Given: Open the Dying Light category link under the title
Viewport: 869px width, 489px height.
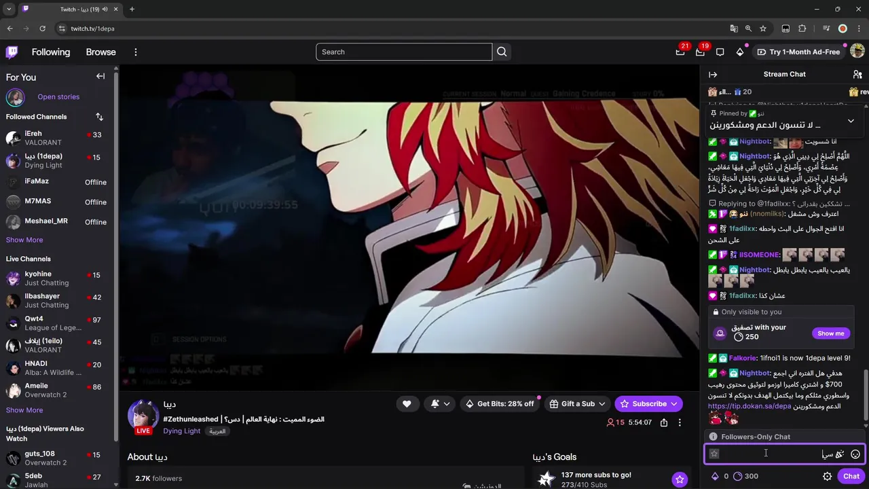Looking at the screenshot, I should click(181, 431).
